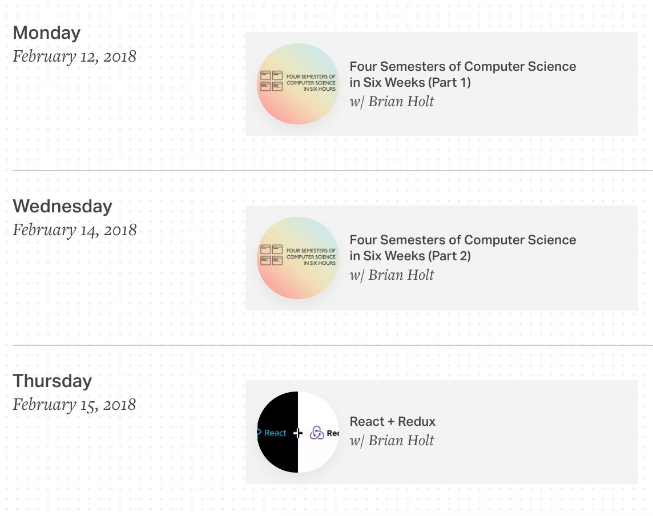This screenshot has height=516, width=653.
Task: Click the blue React logo text
Action: point(275,433)
